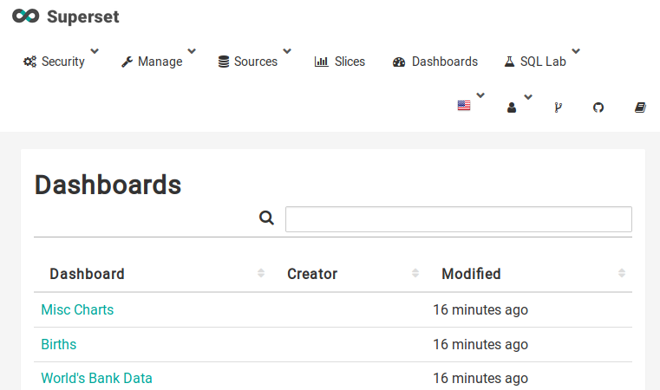Click Births row '16 minutes ago' cell
The width and height of the screenshot is (660, 390).
480,345
